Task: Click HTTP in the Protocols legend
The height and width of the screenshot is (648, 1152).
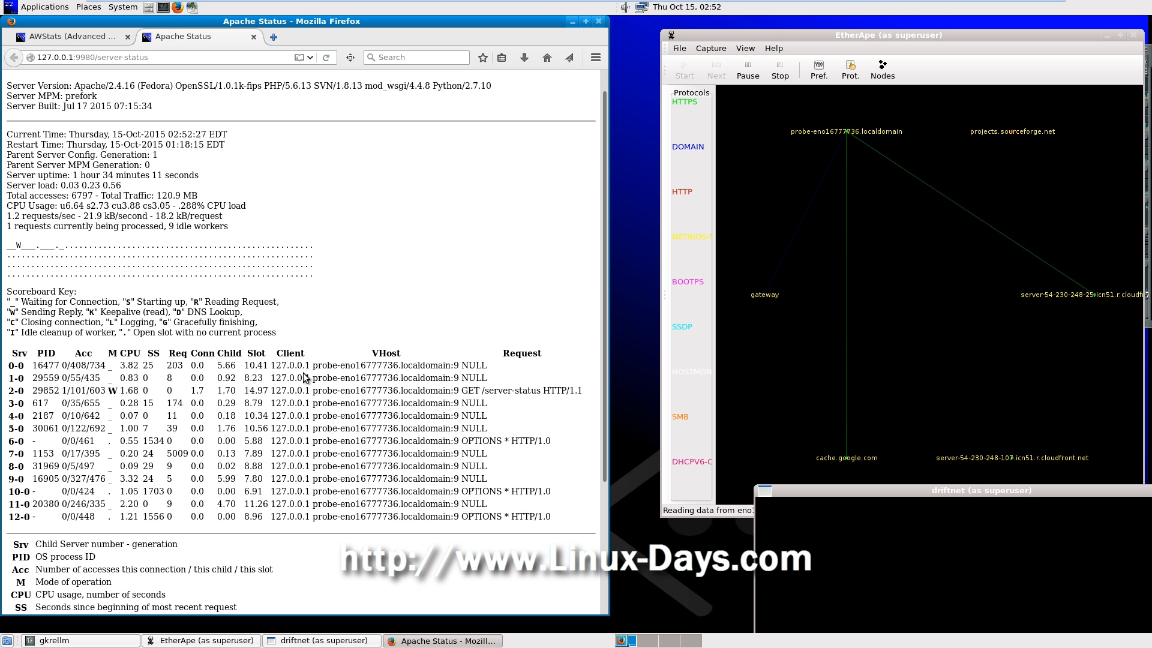Action: [x=682, y=192]
